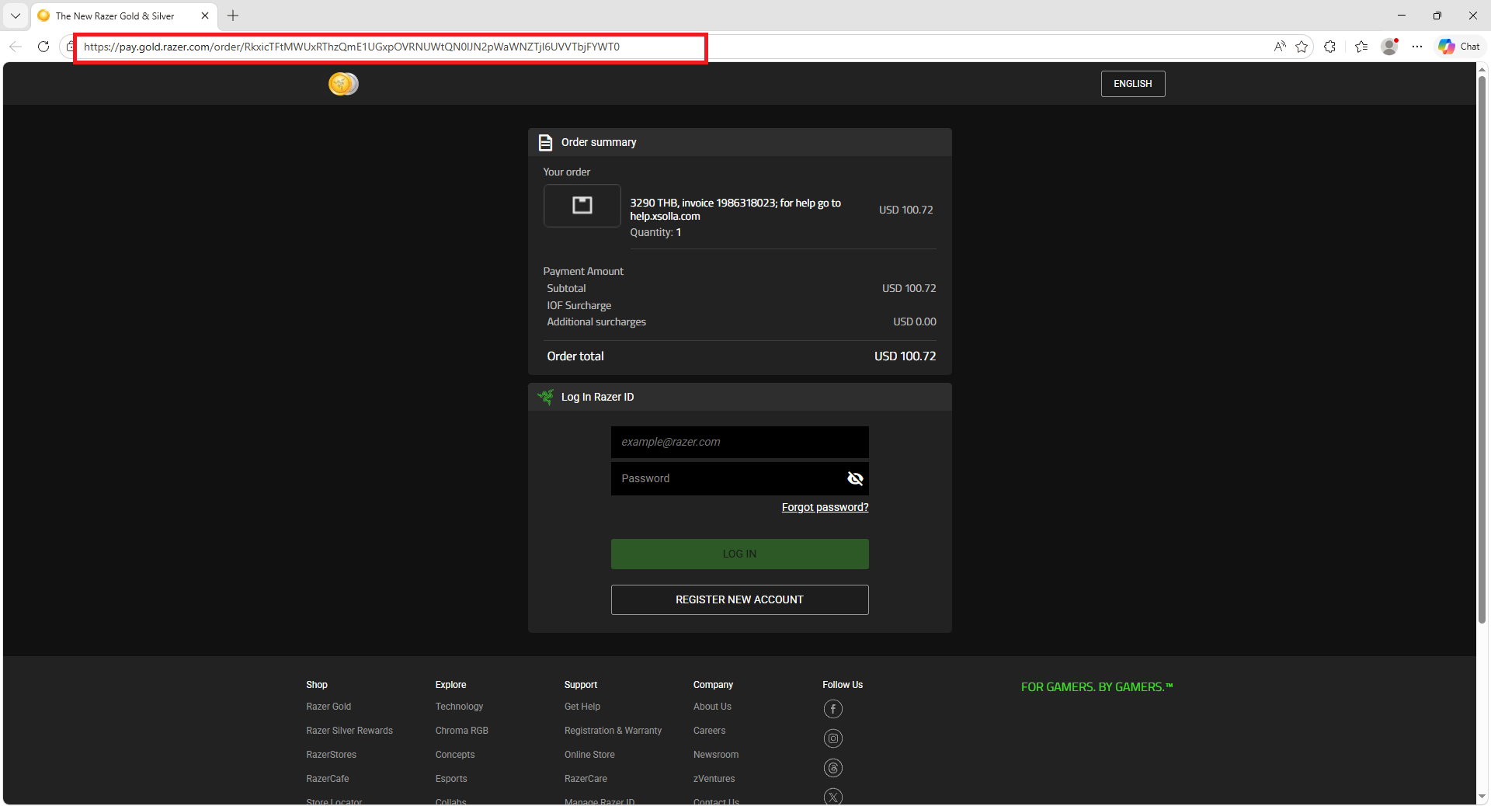Open the Careers footer link
This screenshot has height=806, width=1491.
[709, 731]
